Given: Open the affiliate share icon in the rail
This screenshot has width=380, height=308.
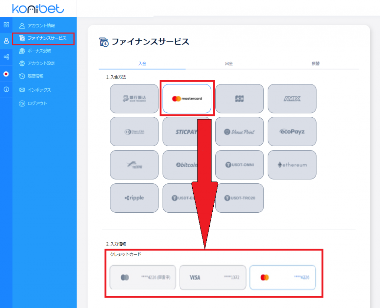Looking at the screenshot, I should pos(6,57).
